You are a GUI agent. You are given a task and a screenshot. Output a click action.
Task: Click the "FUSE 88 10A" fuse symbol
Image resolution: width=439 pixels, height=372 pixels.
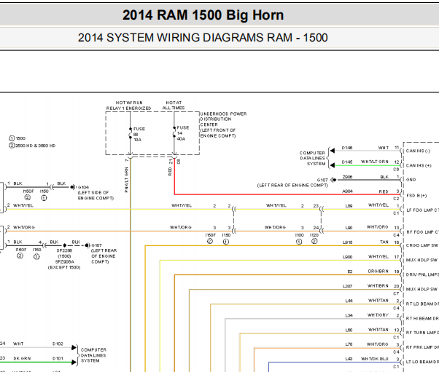click(136, 134)
